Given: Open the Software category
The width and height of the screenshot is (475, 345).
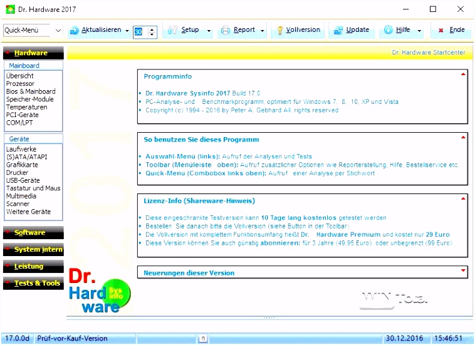Looking at the screenshot, I should tap(33, 233).
